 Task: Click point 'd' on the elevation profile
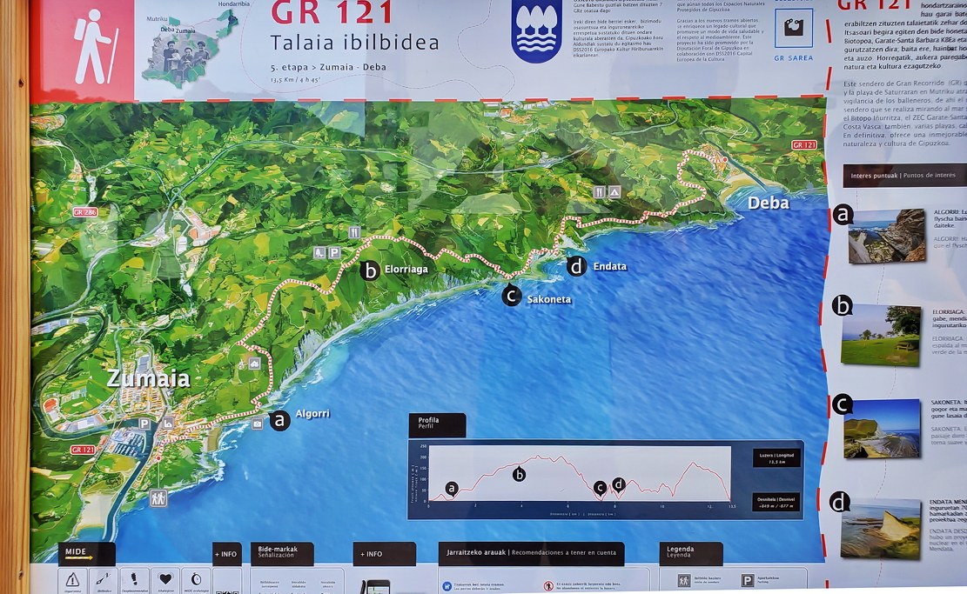coord(619,484)
